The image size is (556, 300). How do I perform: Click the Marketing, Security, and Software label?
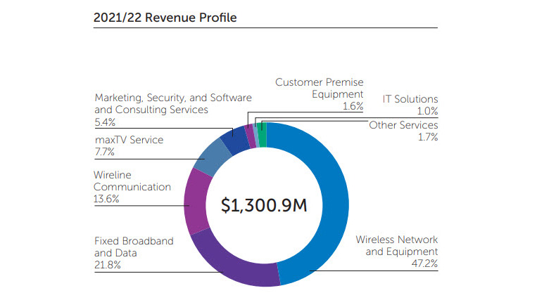pyautogui.click(x=173, y=104)
